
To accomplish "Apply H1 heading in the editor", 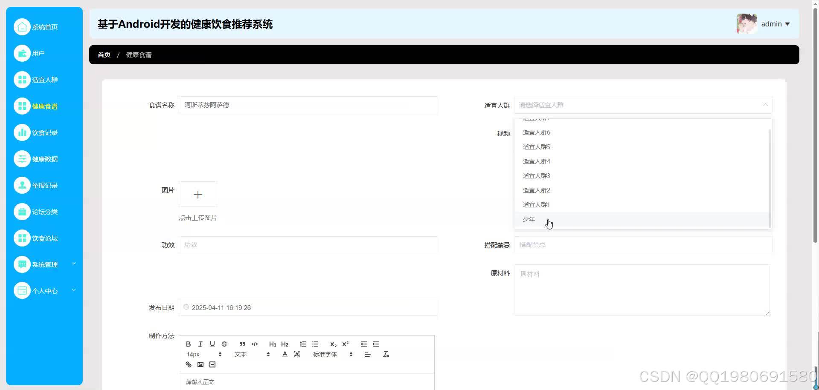I will pos(273,344).
